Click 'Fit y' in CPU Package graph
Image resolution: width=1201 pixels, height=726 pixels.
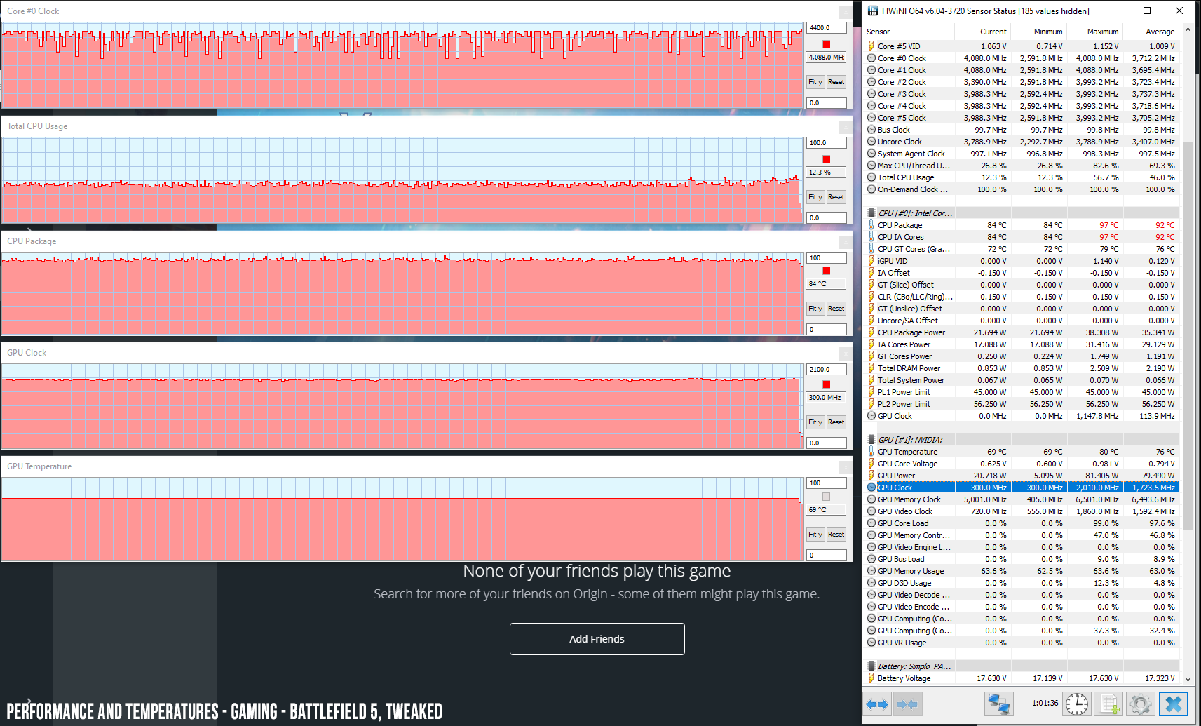pos(815,309)
